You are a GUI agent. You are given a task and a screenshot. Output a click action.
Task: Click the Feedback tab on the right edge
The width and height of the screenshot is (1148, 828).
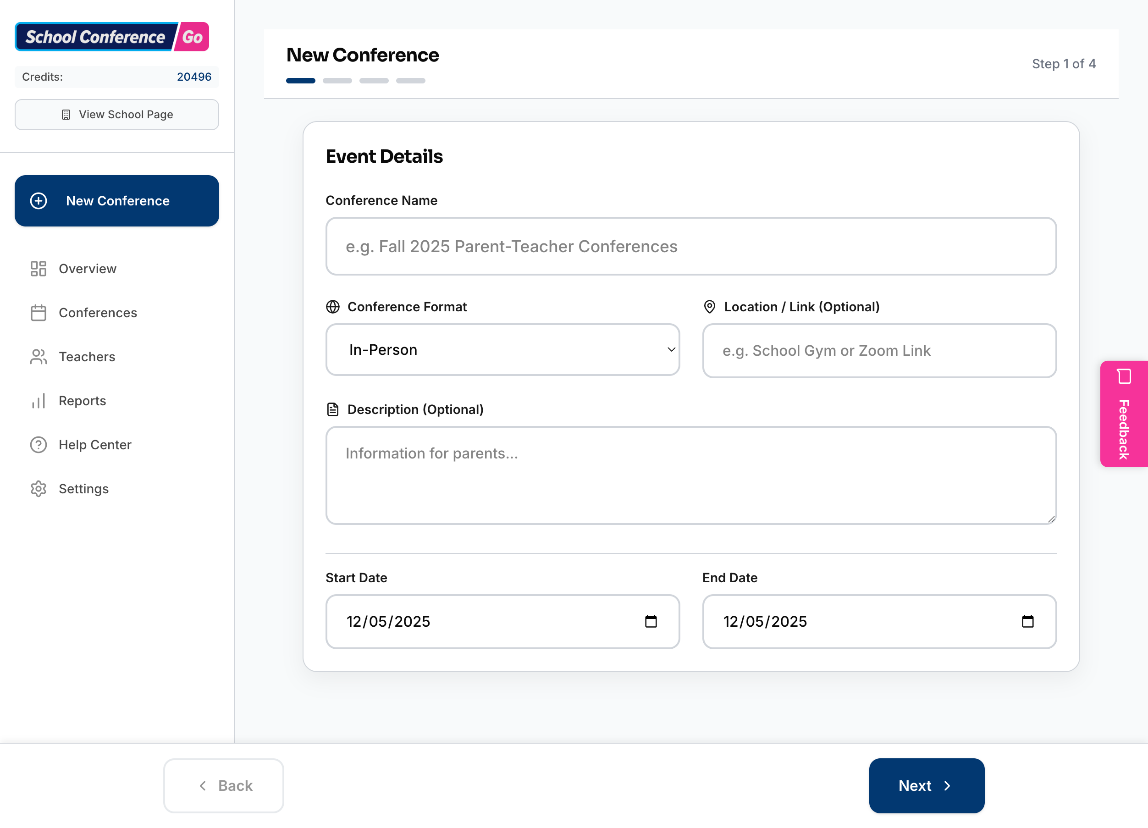pyautogui.click(x=1124, y=415)
